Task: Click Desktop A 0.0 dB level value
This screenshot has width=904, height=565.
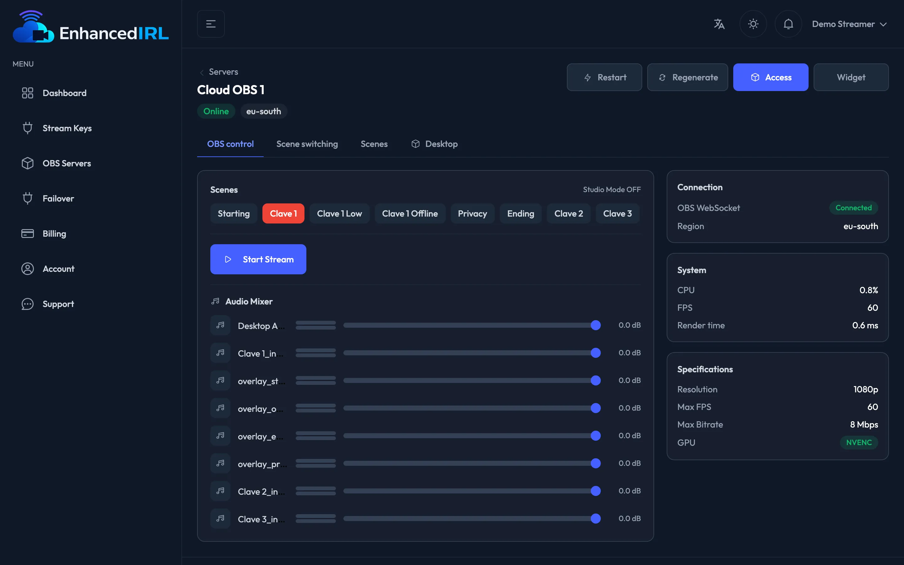Action: pyautogui.click(x=629, y=325)
